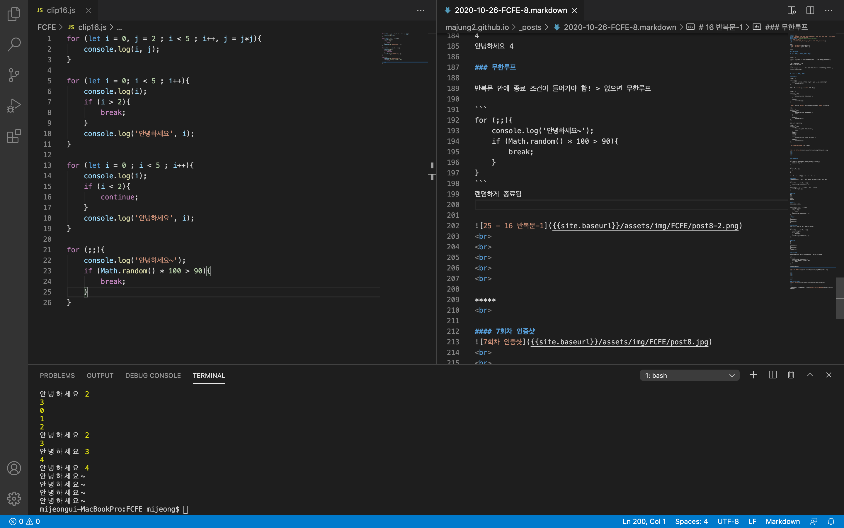
Task: Close the clip16.js editor tab
Action: [89, 11]
